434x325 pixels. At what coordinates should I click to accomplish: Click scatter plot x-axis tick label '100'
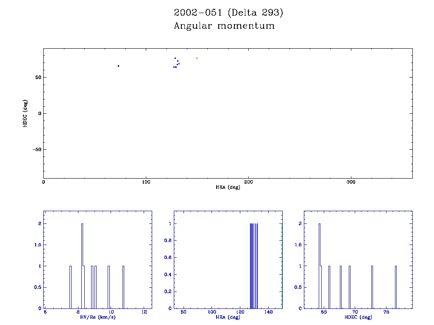tap(146, 182)
